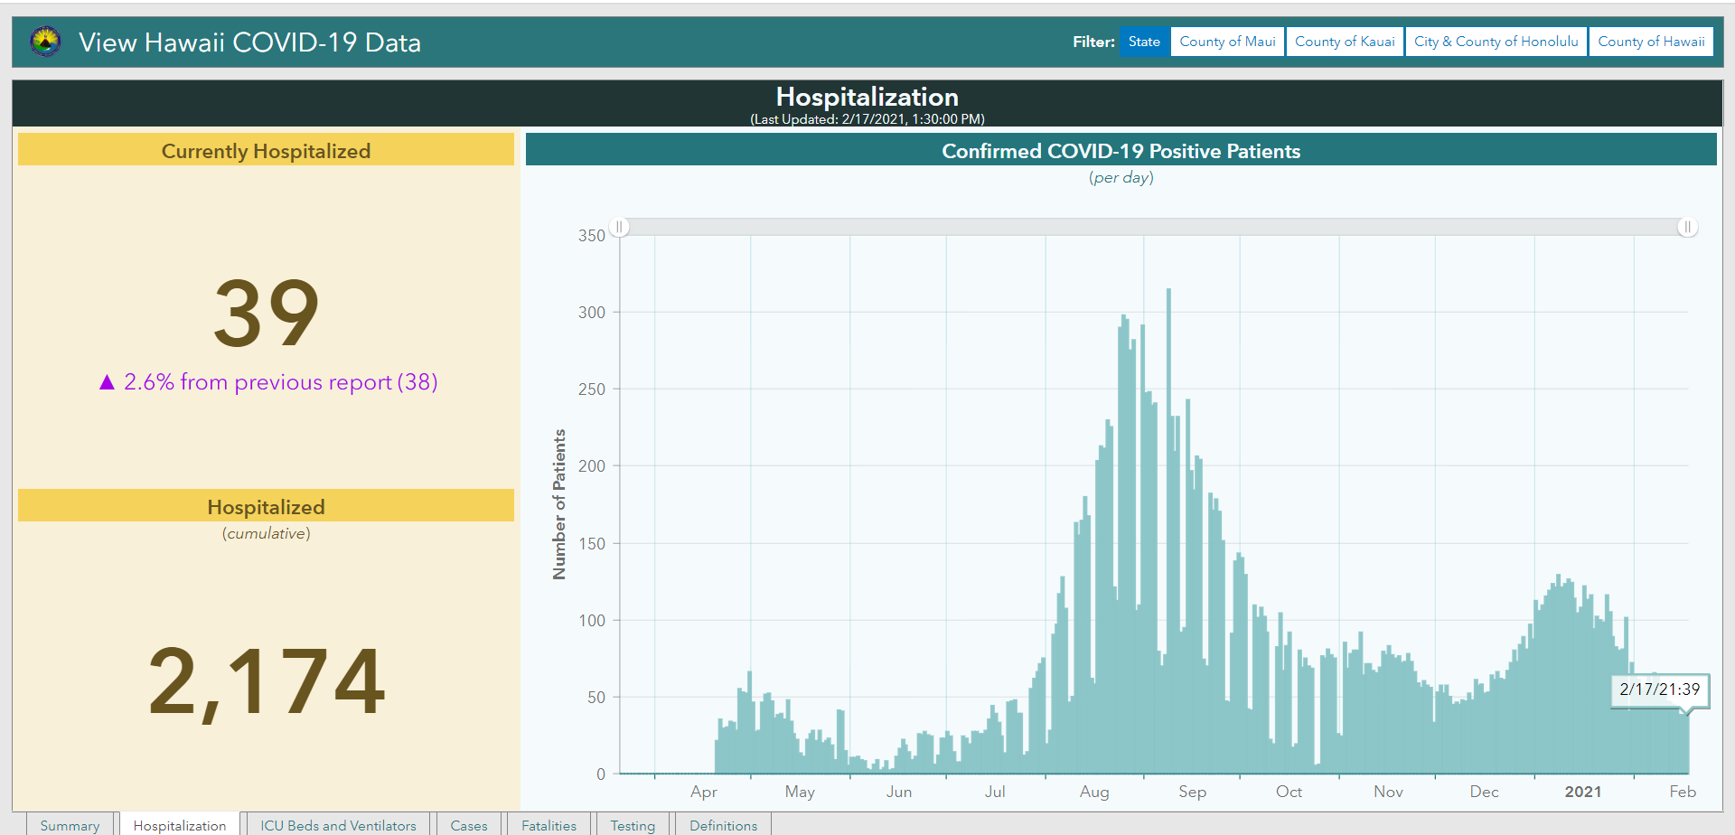Click the right chart range slider handle

(x=1687, y=227)
